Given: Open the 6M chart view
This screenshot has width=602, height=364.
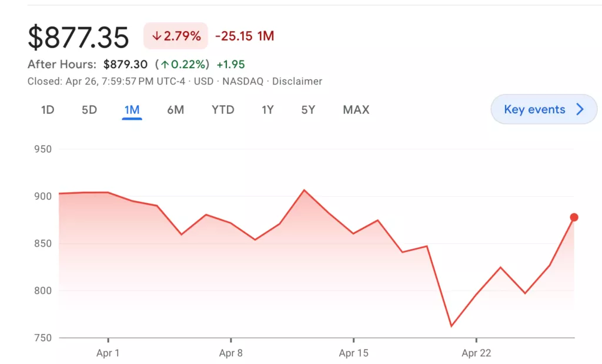Looking at the screenshot, I should pos(175,110).
